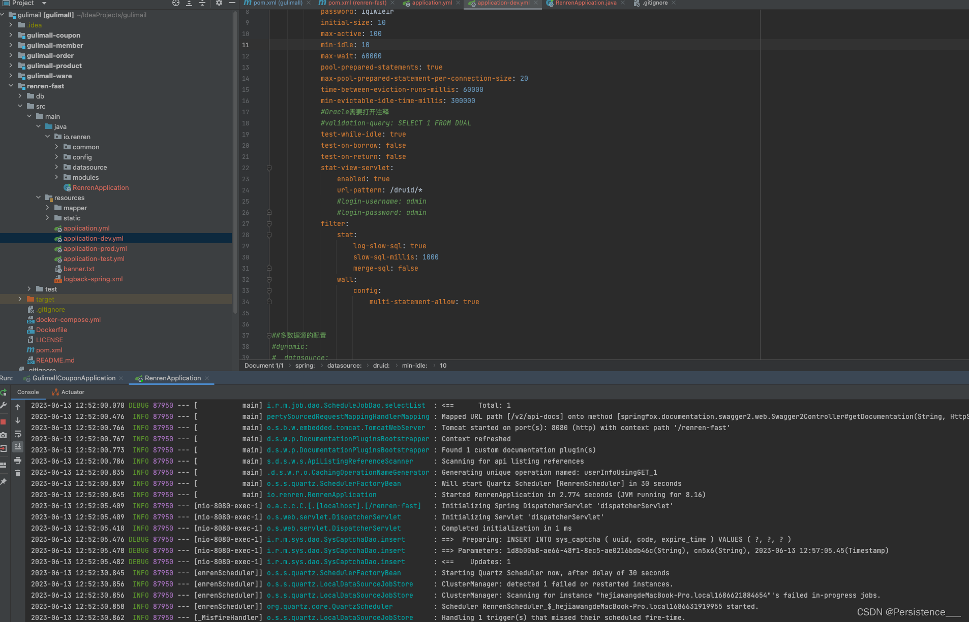Select application-test.yml in project tree
Screen dimensions: 969x622
pyautogui.click(x=94, y=258)
